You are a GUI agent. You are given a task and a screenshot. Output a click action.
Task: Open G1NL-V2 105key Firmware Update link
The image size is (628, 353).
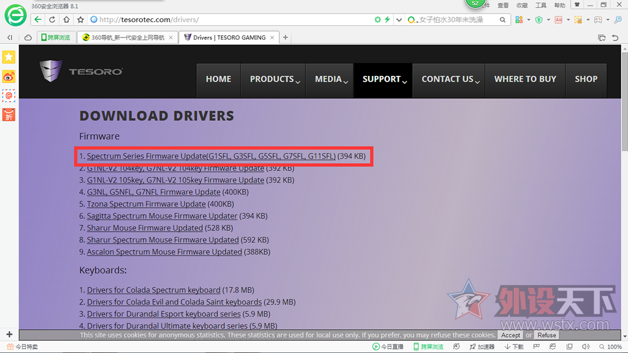(175, 180)
